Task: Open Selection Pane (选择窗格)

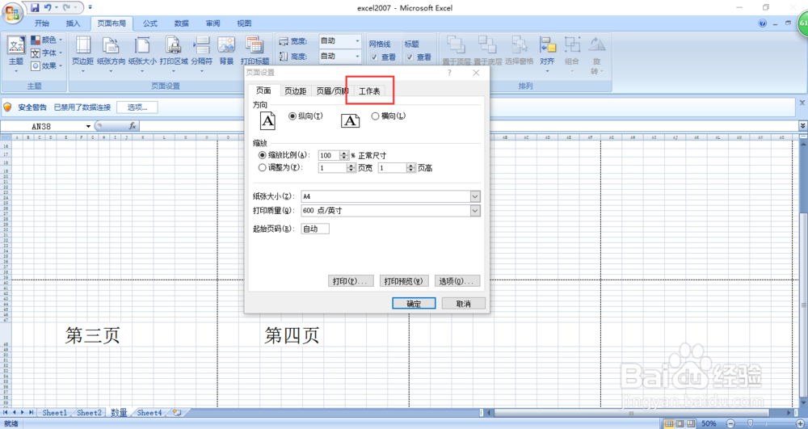Action: [519, 50]
